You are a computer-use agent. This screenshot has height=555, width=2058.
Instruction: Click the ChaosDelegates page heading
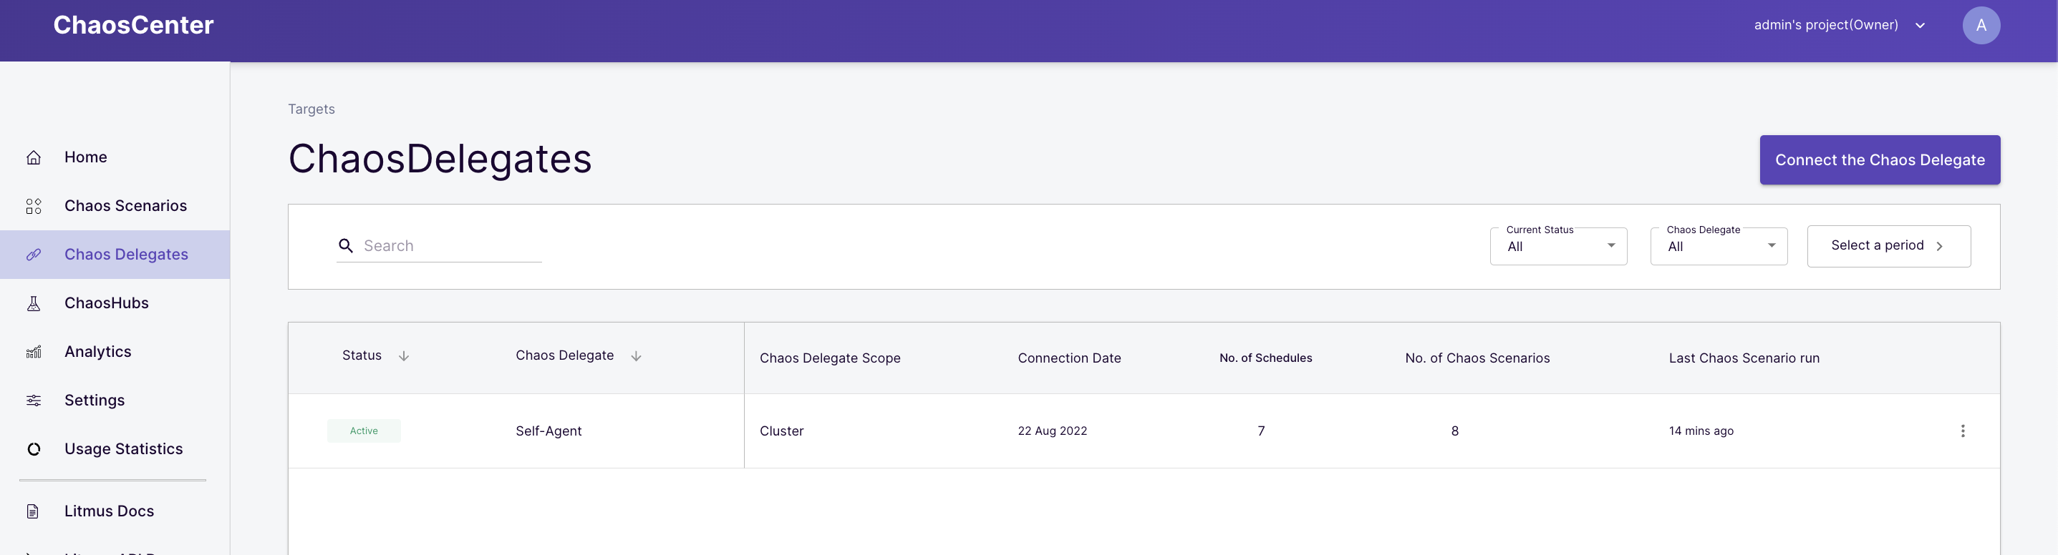pos(440,158)
